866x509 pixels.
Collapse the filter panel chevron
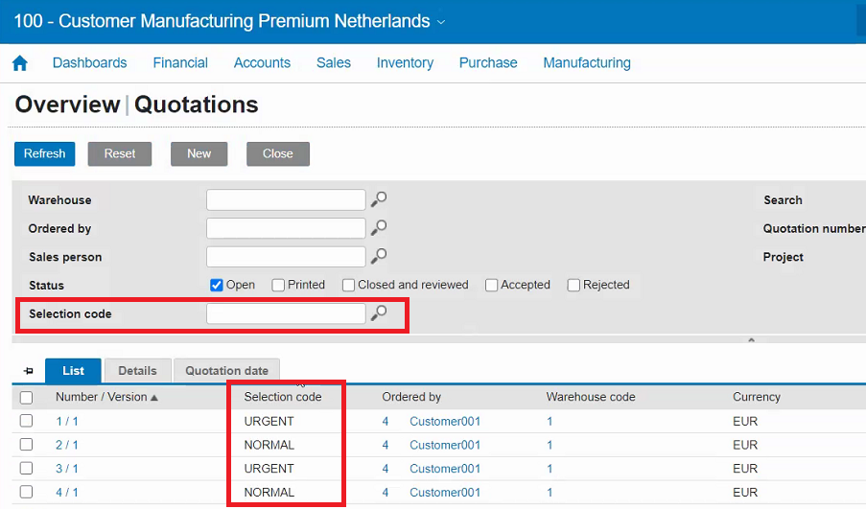click(751, 340)
